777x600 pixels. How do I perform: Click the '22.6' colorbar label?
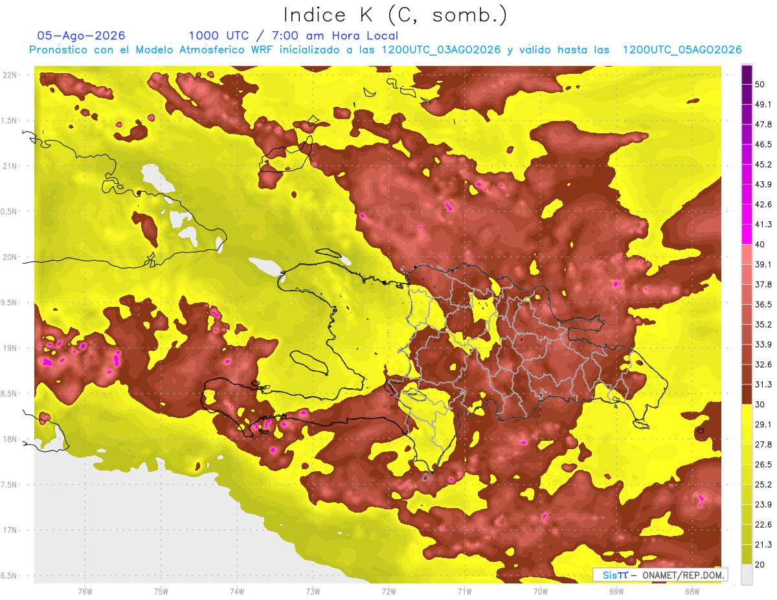763,525
